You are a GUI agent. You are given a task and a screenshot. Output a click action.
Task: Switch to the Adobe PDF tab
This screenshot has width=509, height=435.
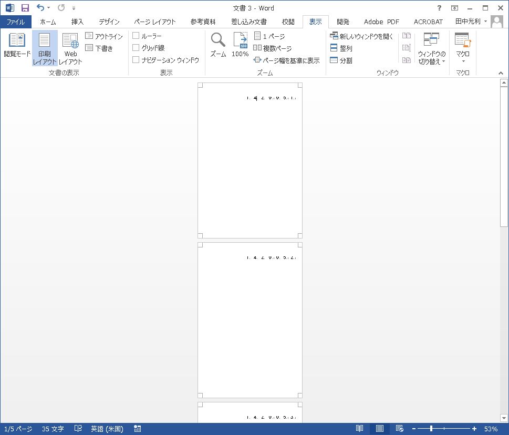381,22
